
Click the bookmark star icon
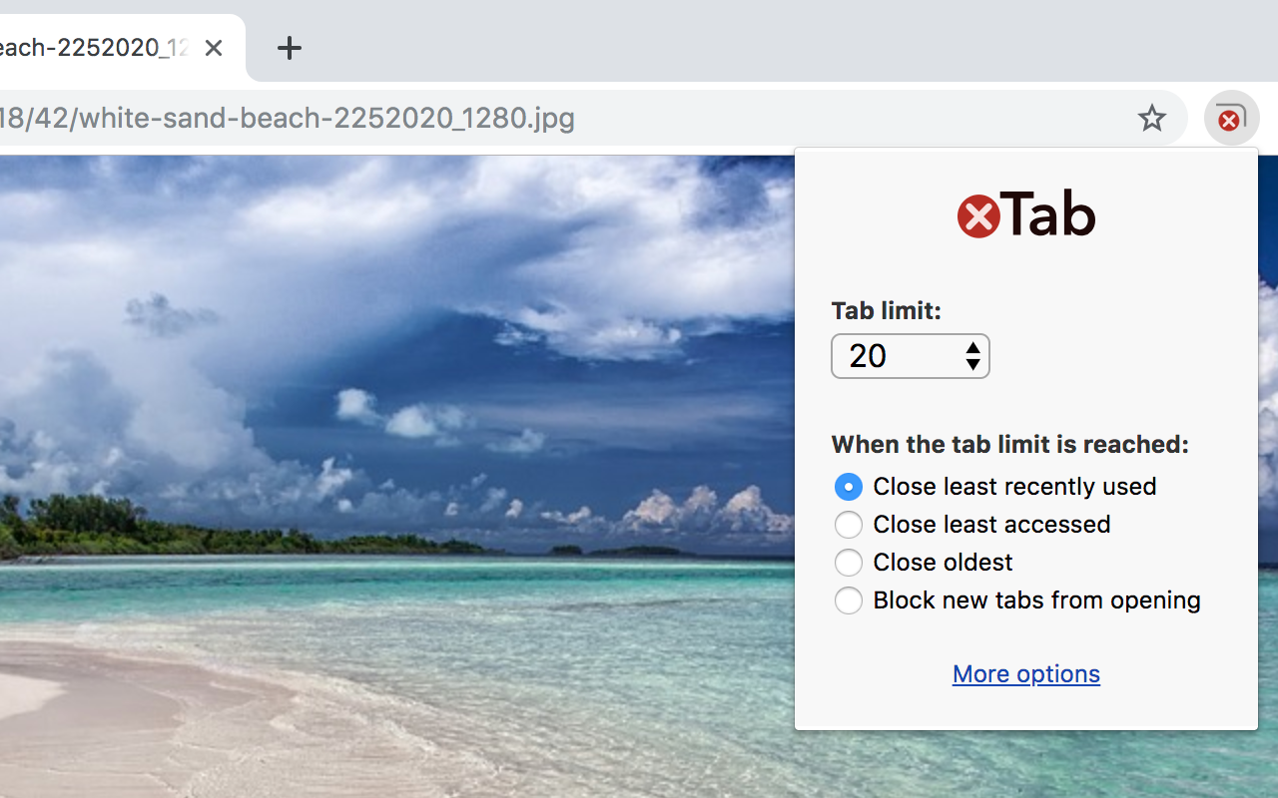(1152, 118)
